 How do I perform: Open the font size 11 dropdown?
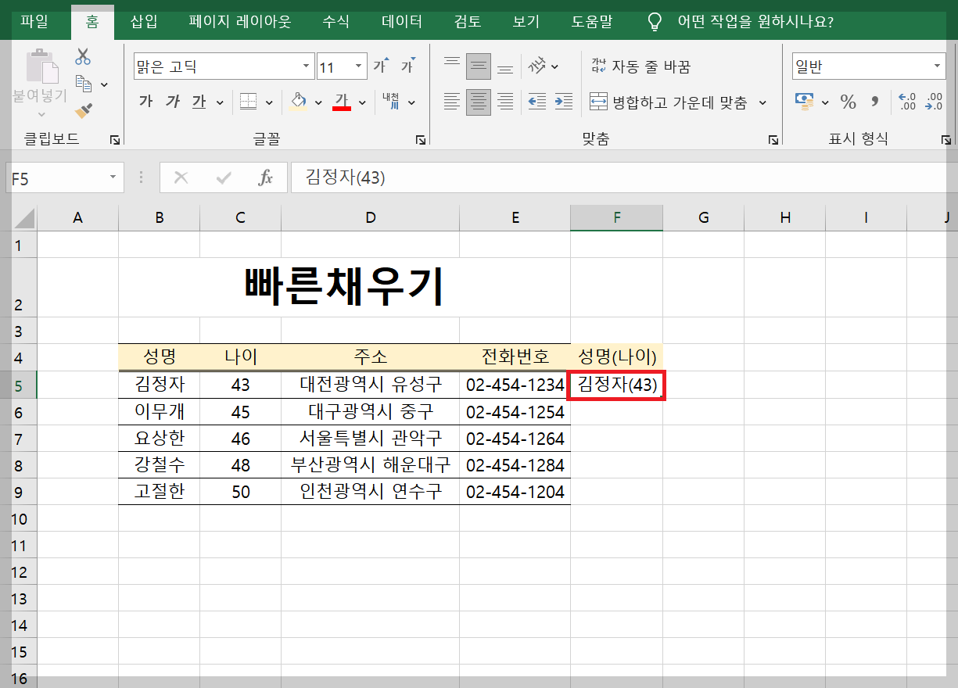(359, 66)
